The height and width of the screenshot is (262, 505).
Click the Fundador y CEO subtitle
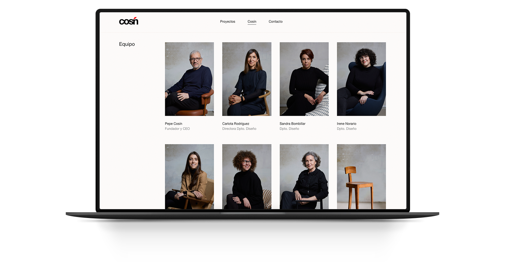[x=177, y=129]
